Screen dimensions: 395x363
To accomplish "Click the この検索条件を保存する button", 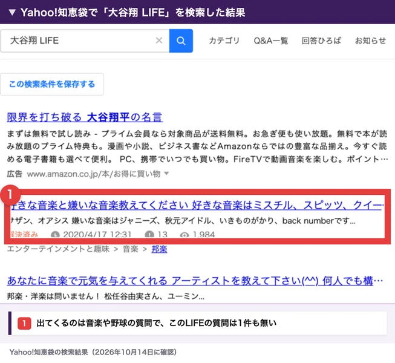I will coord(52,84).
